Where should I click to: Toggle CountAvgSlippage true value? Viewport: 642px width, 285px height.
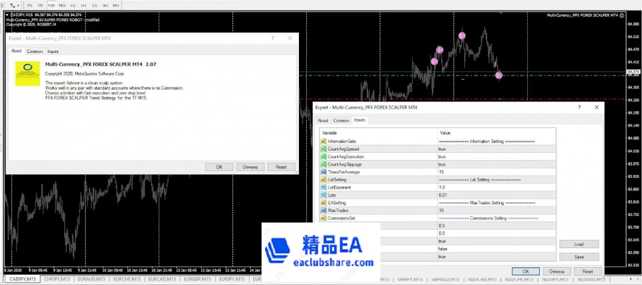tap(442, 164)
